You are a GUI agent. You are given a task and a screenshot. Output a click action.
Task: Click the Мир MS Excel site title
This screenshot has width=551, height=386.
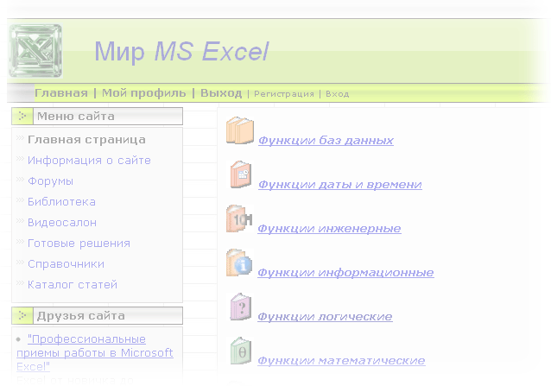[x=181, y=52]
